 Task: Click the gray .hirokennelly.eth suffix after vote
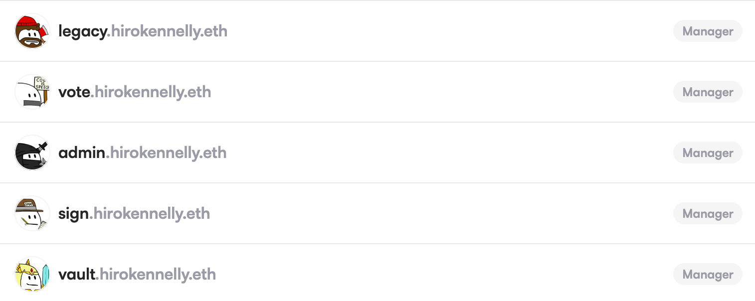(151, 92)
